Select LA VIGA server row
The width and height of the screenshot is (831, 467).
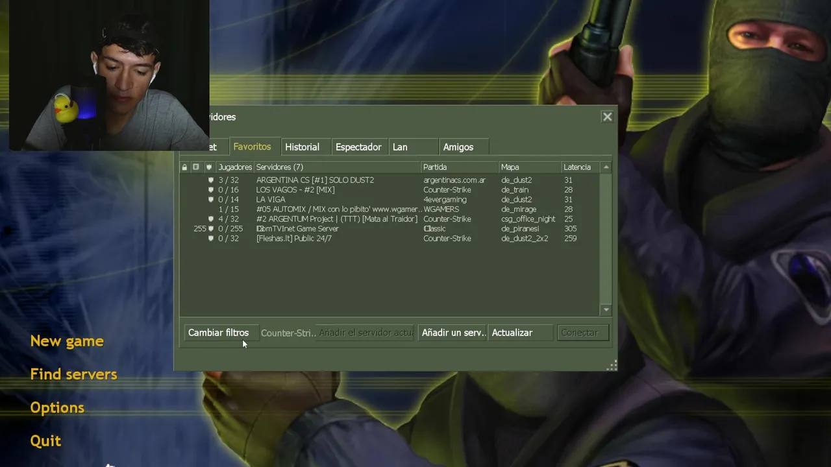(x=390, y=200)
